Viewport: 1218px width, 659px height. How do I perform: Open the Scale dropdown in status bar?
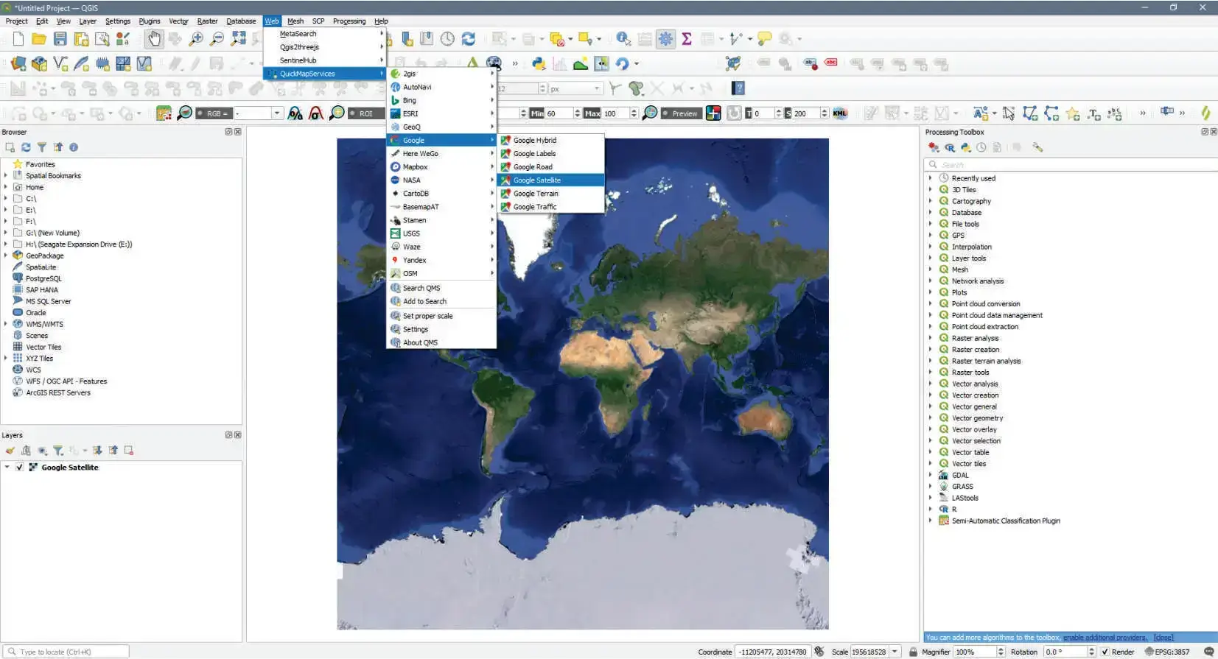click(895, 652)
